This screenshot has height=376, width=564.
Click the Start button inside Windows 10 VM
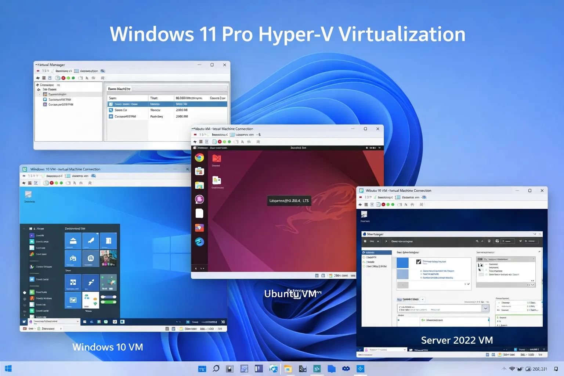(x=24, y=322)
